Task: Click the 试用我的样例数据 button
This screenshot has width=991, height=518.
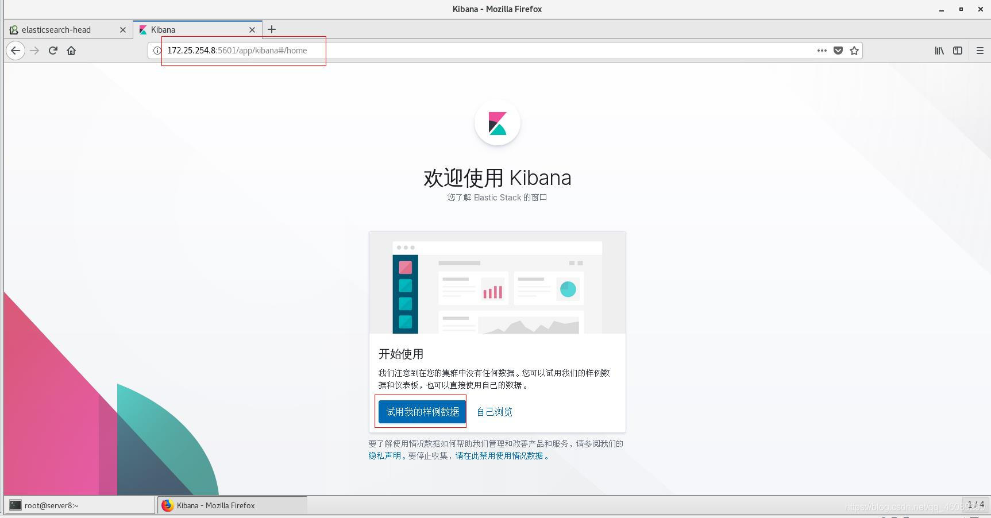Action: click(x=422, y=412)
